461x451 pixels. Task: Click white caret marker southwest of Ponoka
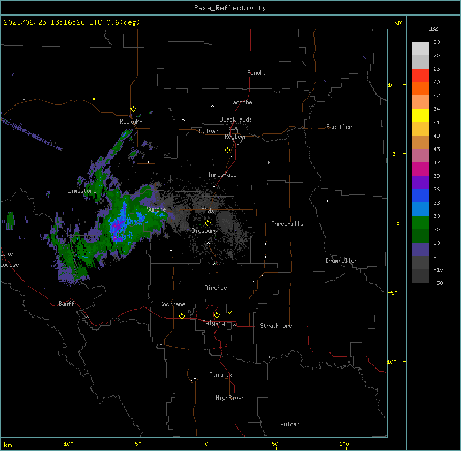196,79
